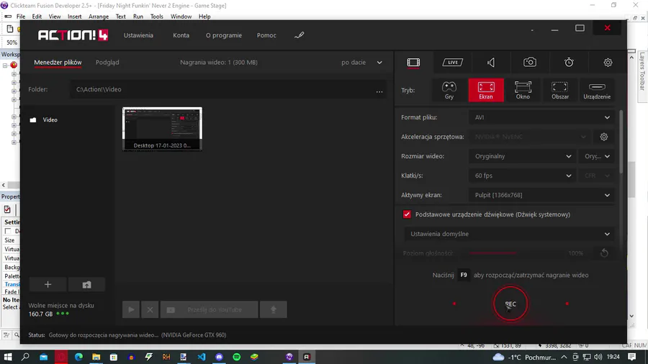Image resolution: width=648 pixels, height=364 pixels.
Task: Click the upload arrow button
Action: point(273,309)
